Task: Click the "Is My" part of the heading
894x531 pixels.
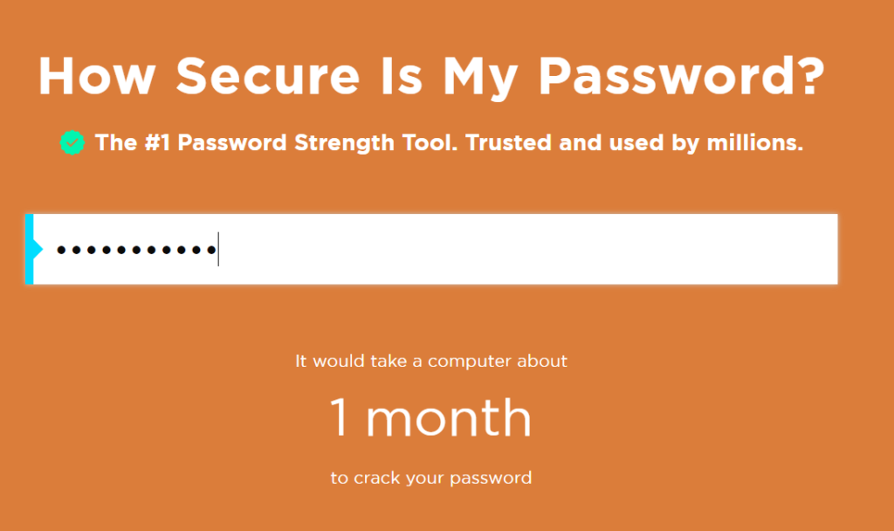Action: [x=455, y=76]
